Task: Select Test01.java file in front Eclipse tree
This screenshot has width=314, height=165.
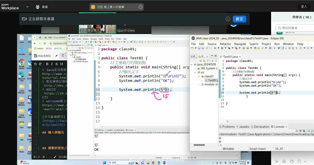Action: click(x=211, y=80)
